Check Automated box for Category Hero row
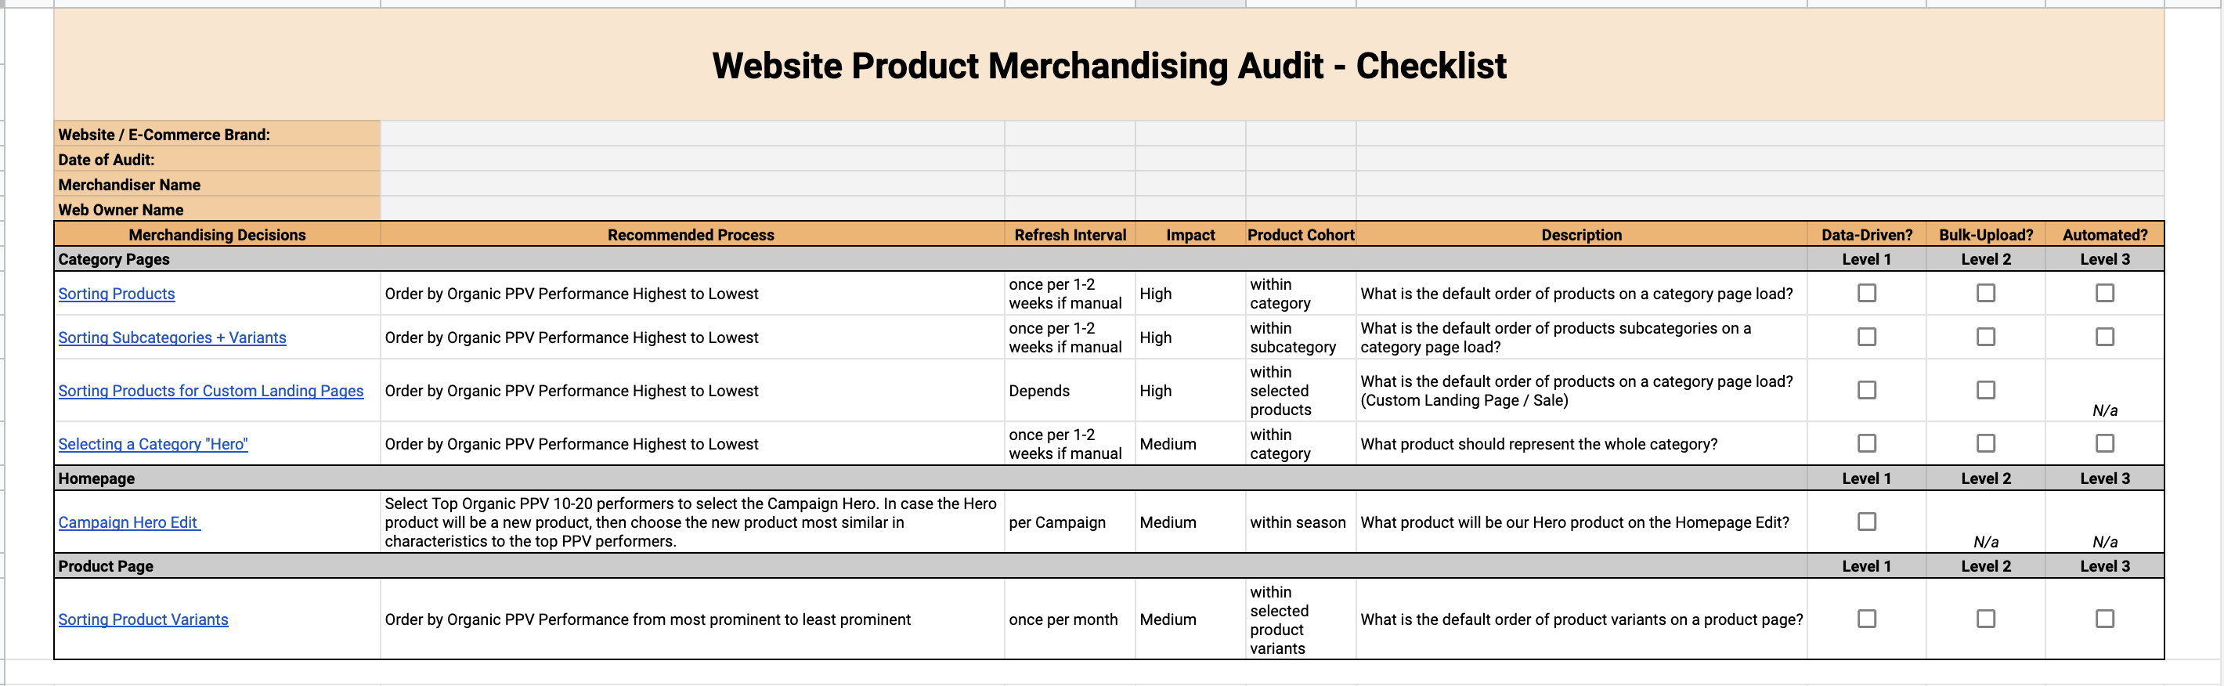 2105,443
